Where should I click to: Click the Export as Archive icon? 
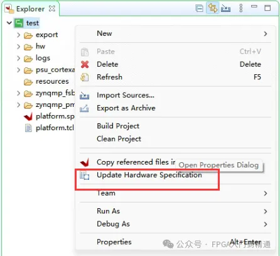click(84, 108)
